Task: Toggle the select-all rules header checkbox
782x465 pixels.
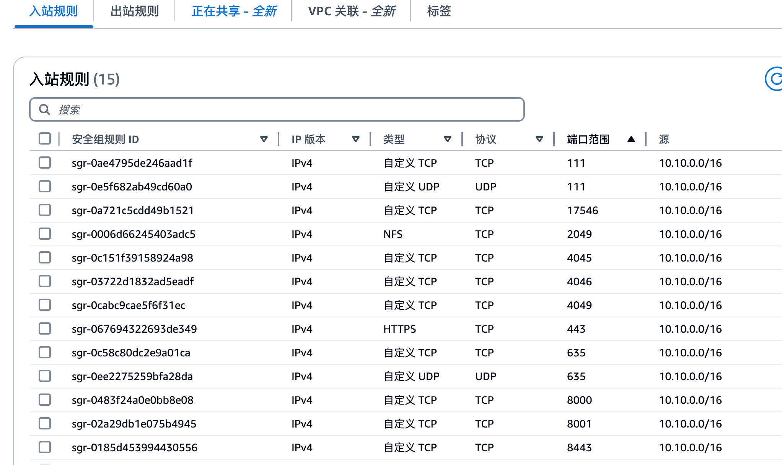Action: click(45, 139)
